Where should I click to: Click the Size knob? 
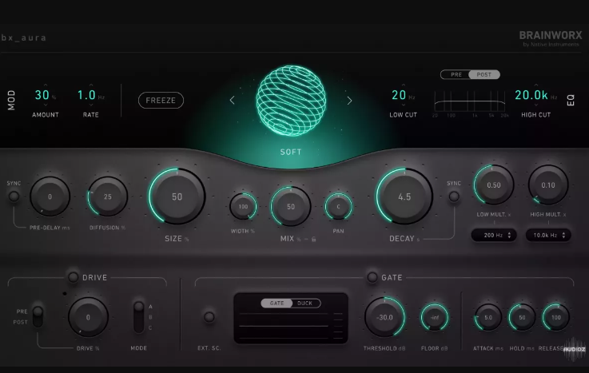pyautogui.click(x=177, y=196)
